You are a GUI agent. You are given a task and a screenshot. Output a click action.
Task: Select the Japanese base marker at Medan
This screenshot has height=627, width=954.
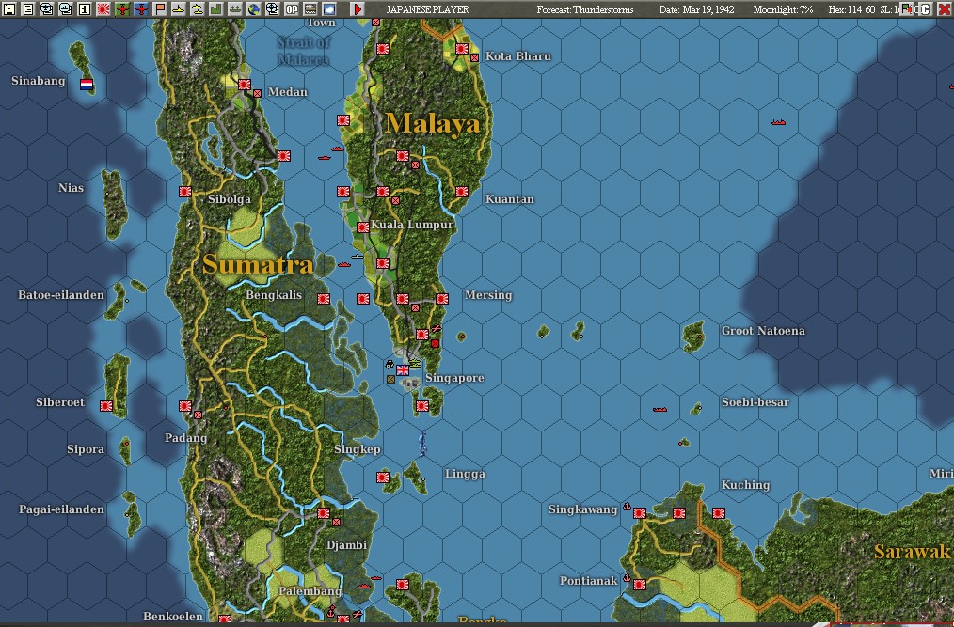click(245, 85)
